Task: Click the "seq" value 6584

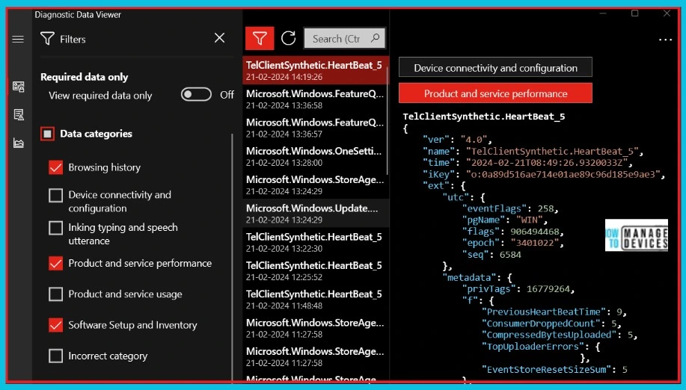Action: click(510, 255)
